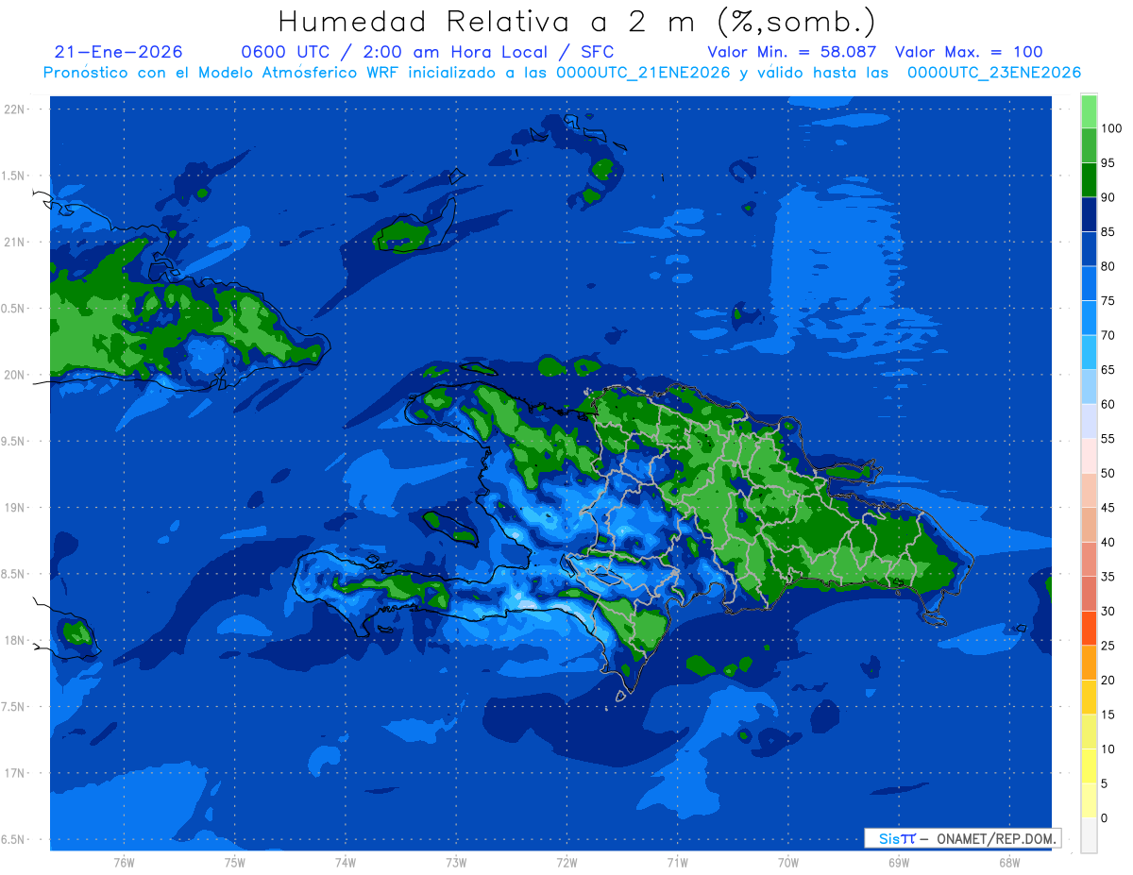Click the latitude label "18N"
The width and height of the screenshot is (1133, 875).
click(16, 640)
